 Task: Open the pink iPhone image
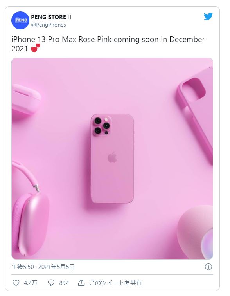pos(112,159)
